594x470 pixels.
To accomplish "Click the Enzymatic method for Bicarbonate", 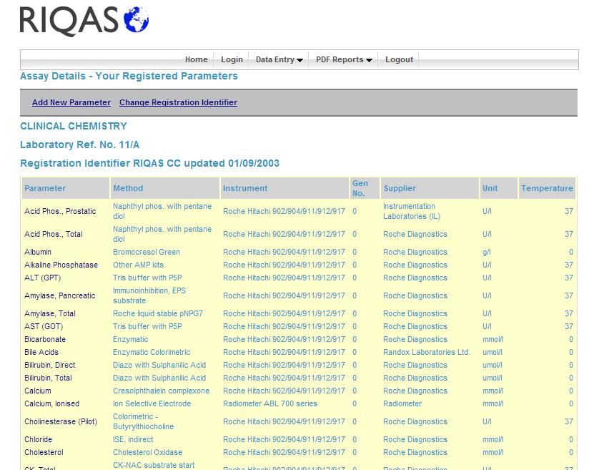I will 130,340.
